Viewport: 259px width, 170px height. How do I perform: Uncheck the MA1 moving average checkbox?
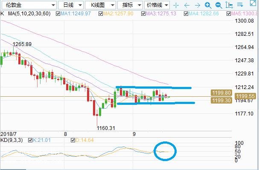58,14
